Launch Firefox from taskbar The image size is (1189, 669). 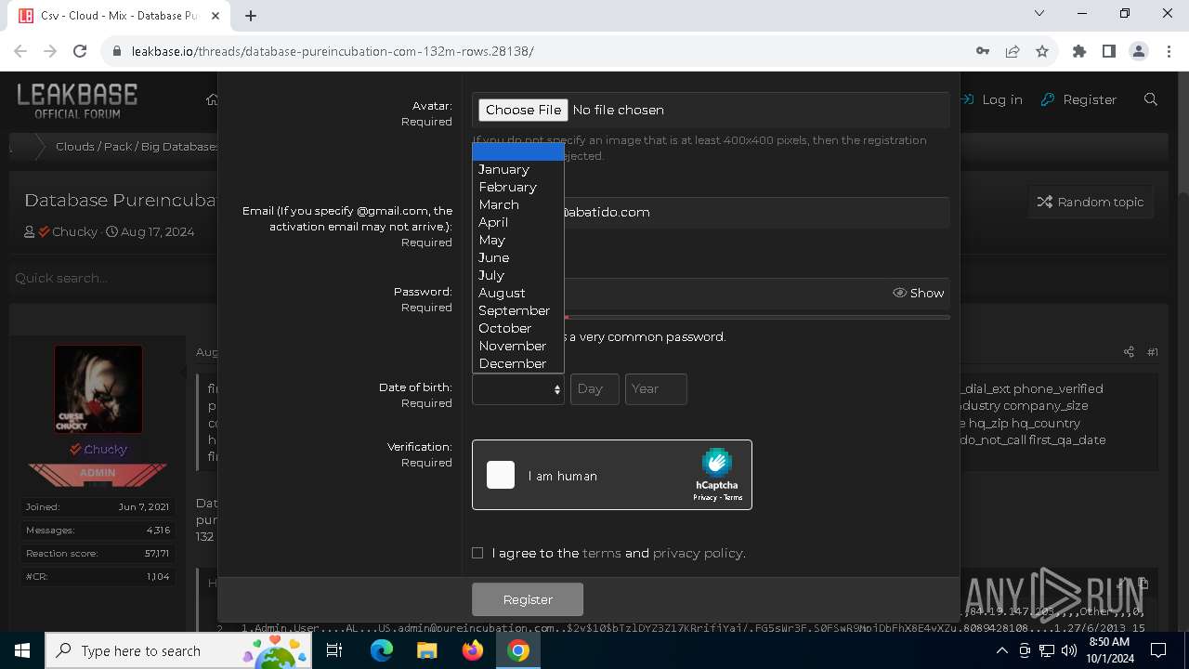(x=473, y=650)
